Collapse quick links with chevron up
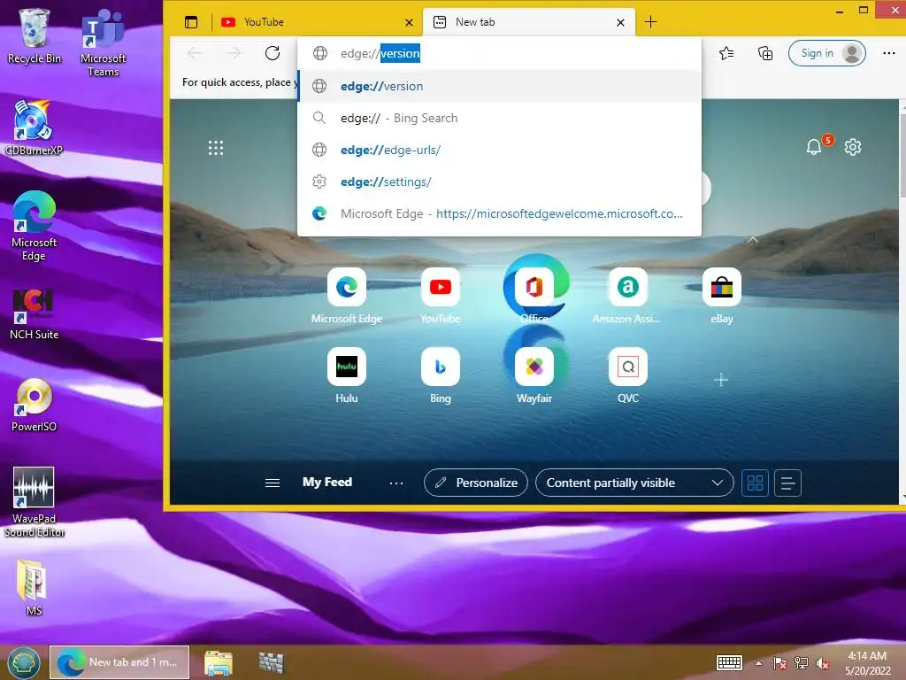This screenshot has height=680, width=906. point(752,239)
